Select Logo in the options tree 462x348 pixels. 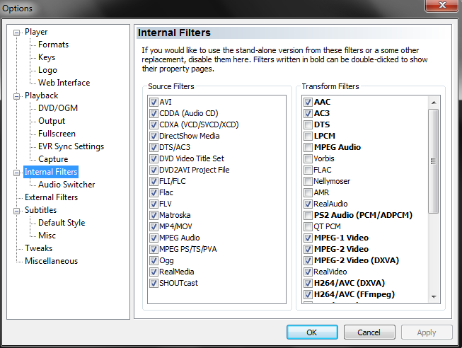47,70
